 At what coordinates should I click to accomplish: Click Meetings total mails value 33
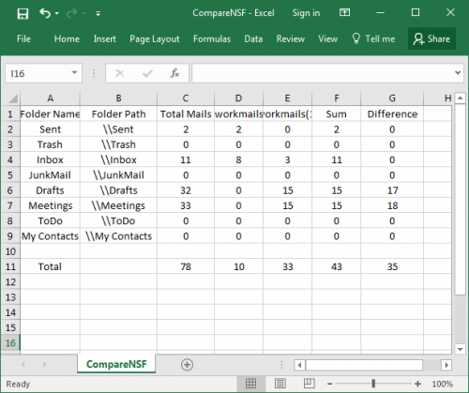(186, 205)
